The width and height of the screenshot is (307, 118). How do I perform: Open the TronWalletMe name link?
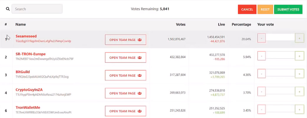(x=28, y=107)
